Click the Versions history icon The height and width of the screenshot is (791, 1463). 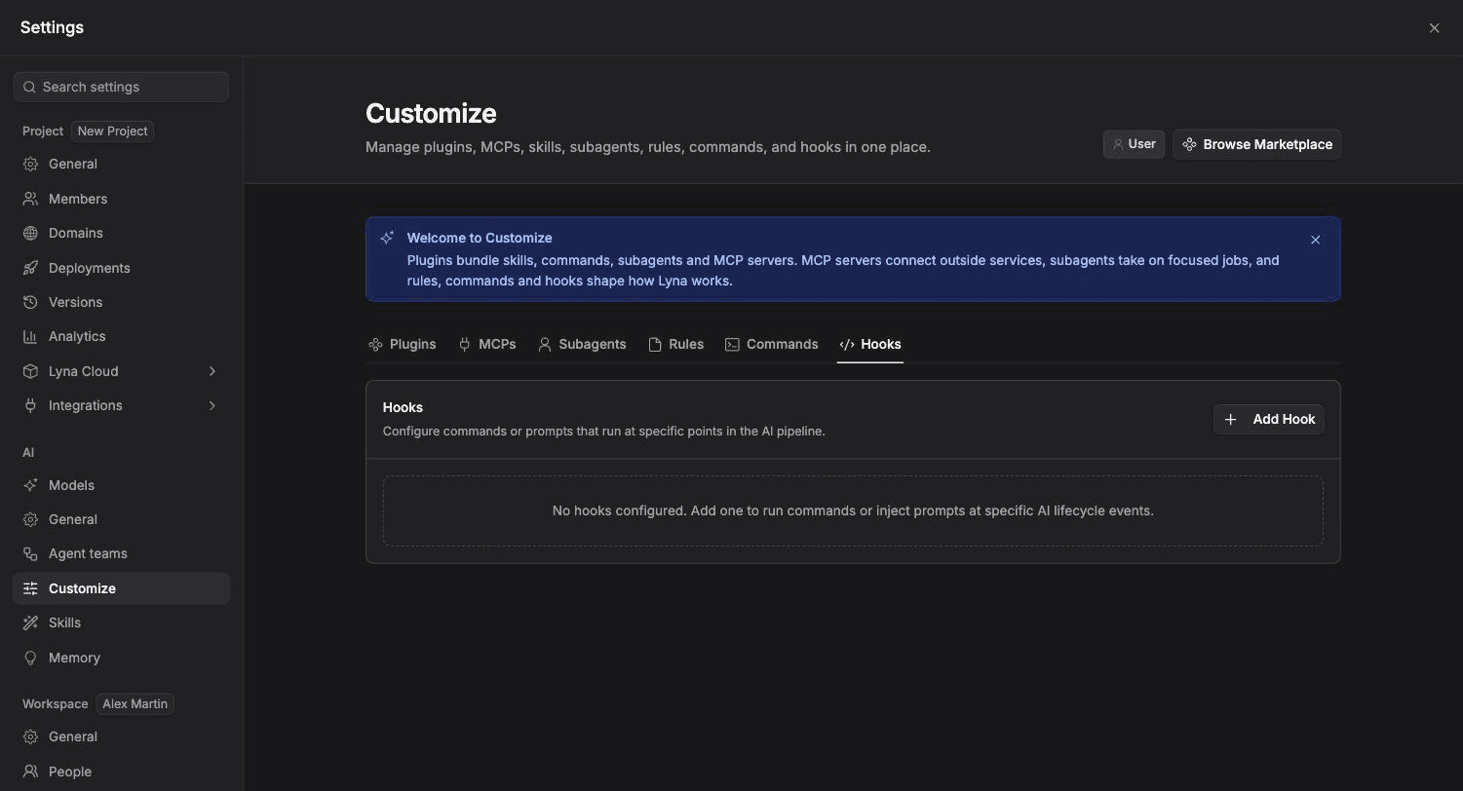pos(30,302)
